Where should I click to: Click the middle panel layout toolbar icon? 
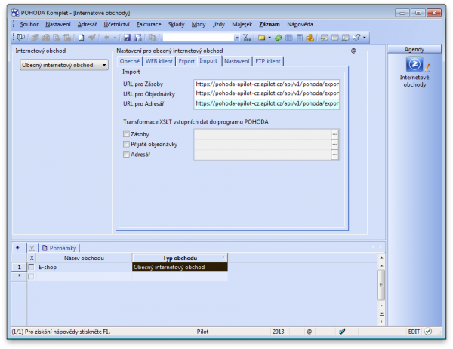coord(334,38)
